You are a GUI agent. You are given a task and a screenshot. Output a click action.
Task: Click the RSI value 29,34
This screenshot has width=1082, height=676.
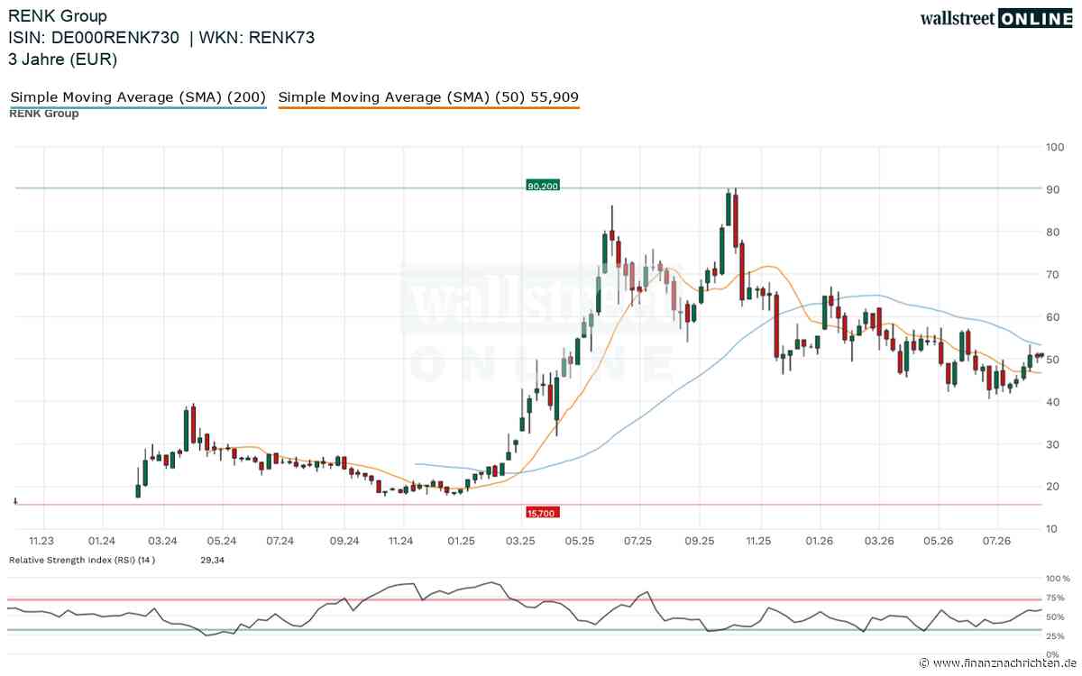[211, 560]
